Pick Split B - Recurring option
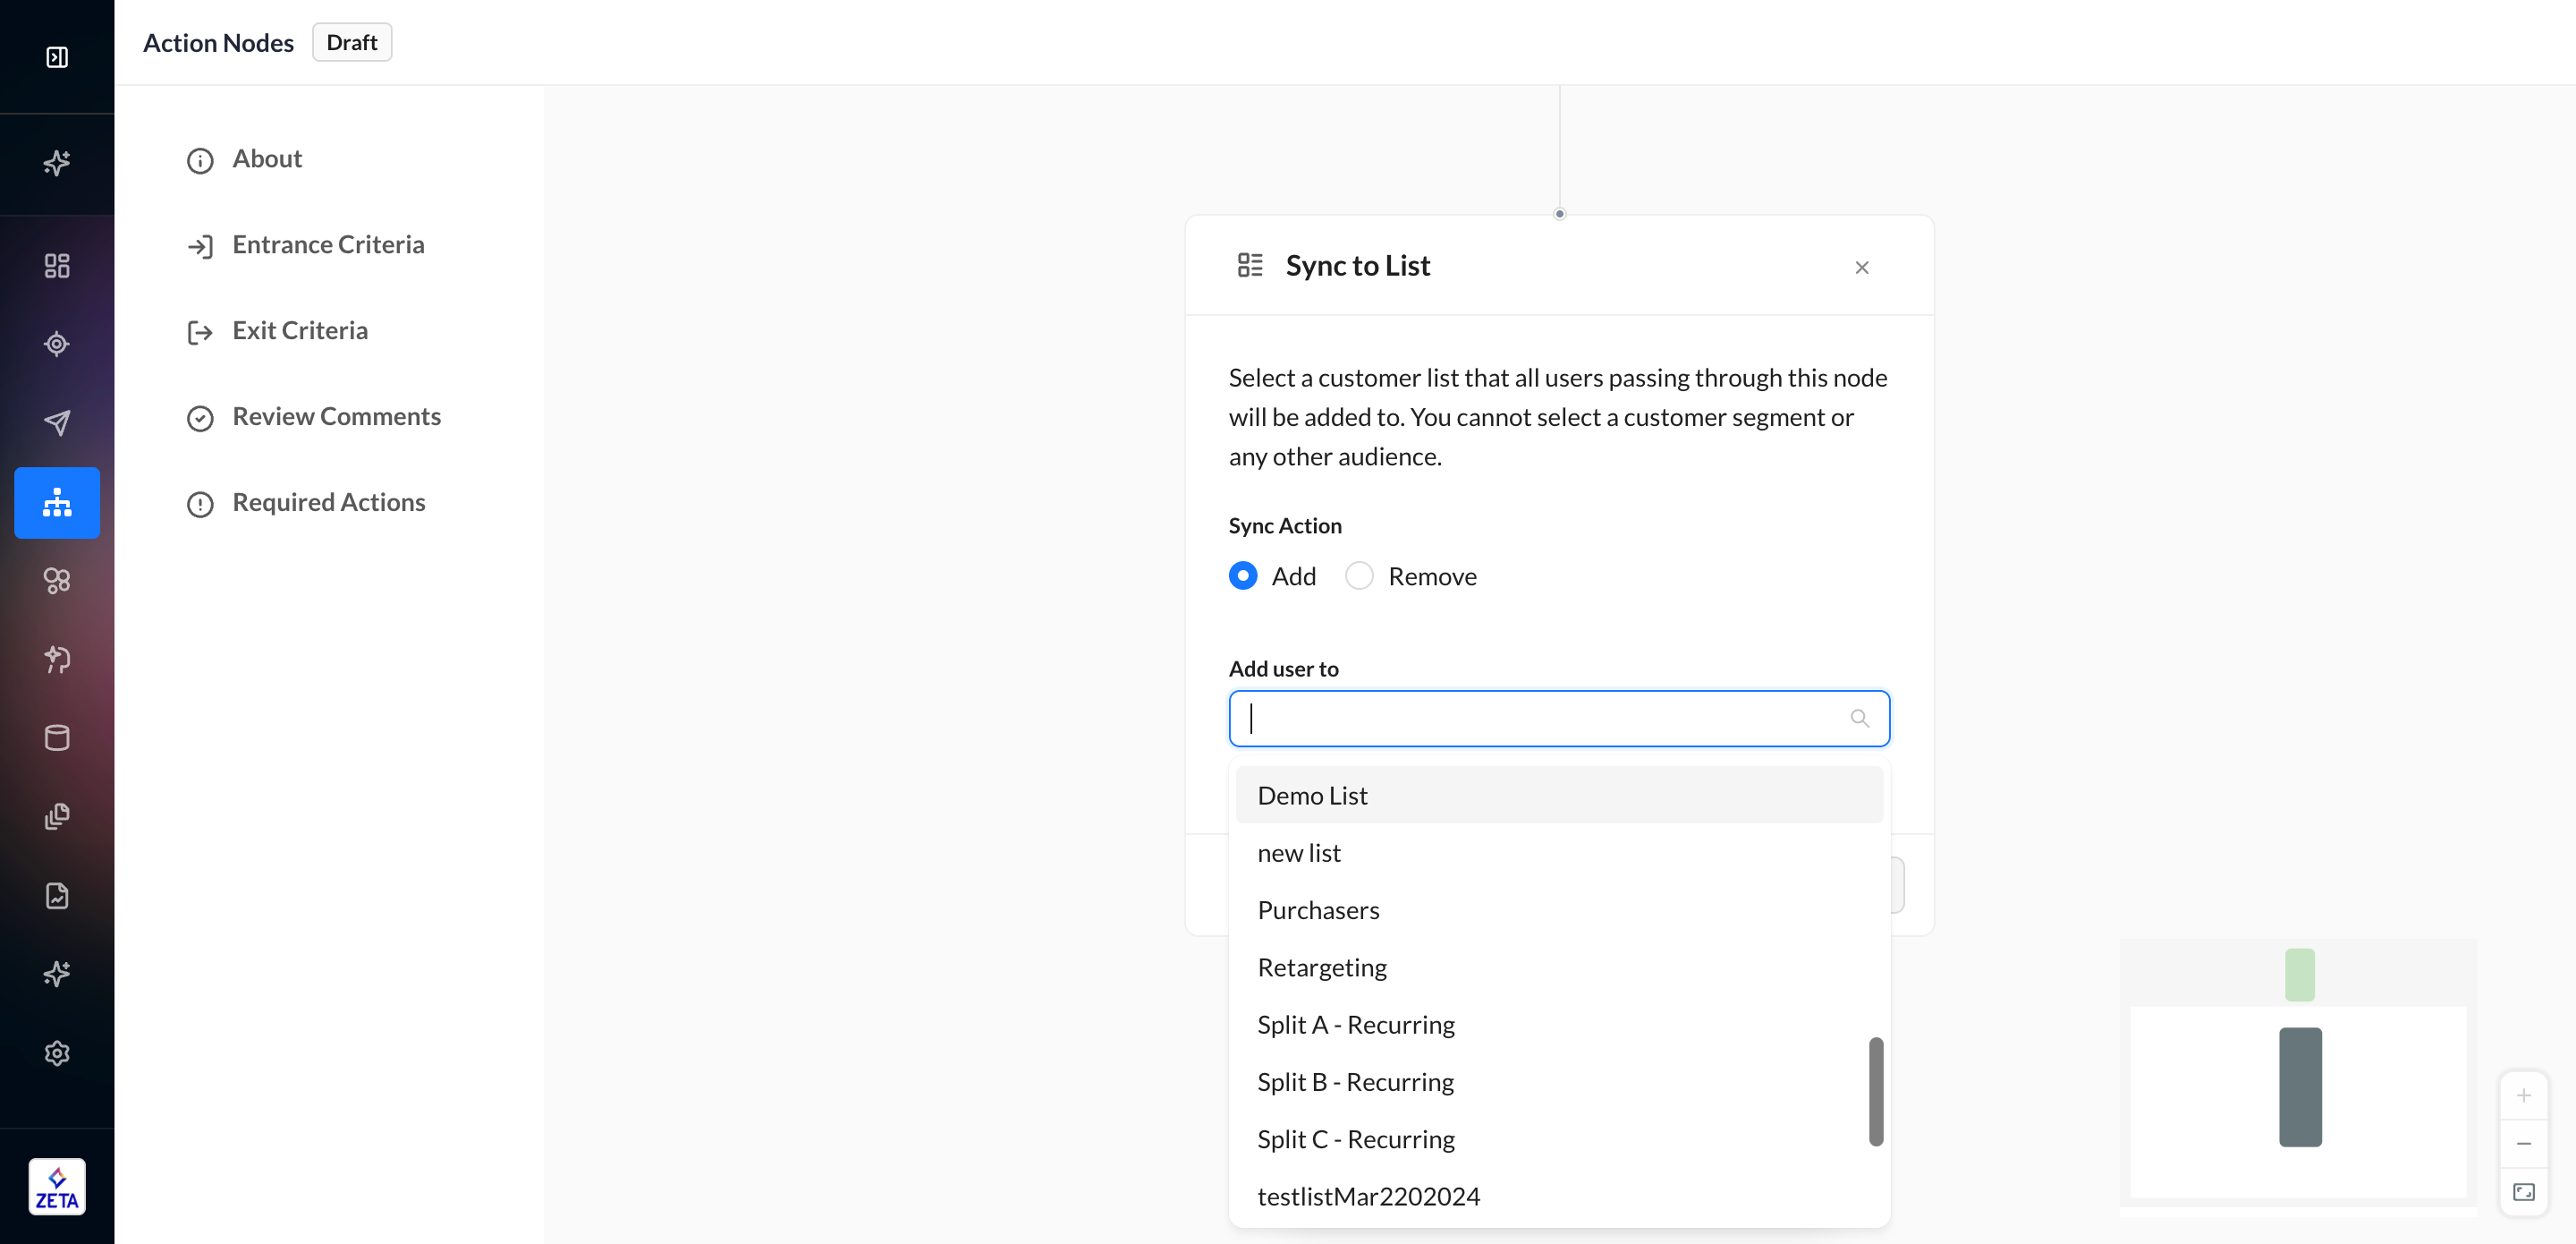The image size is (2576, 1244). (1355, 1082)
